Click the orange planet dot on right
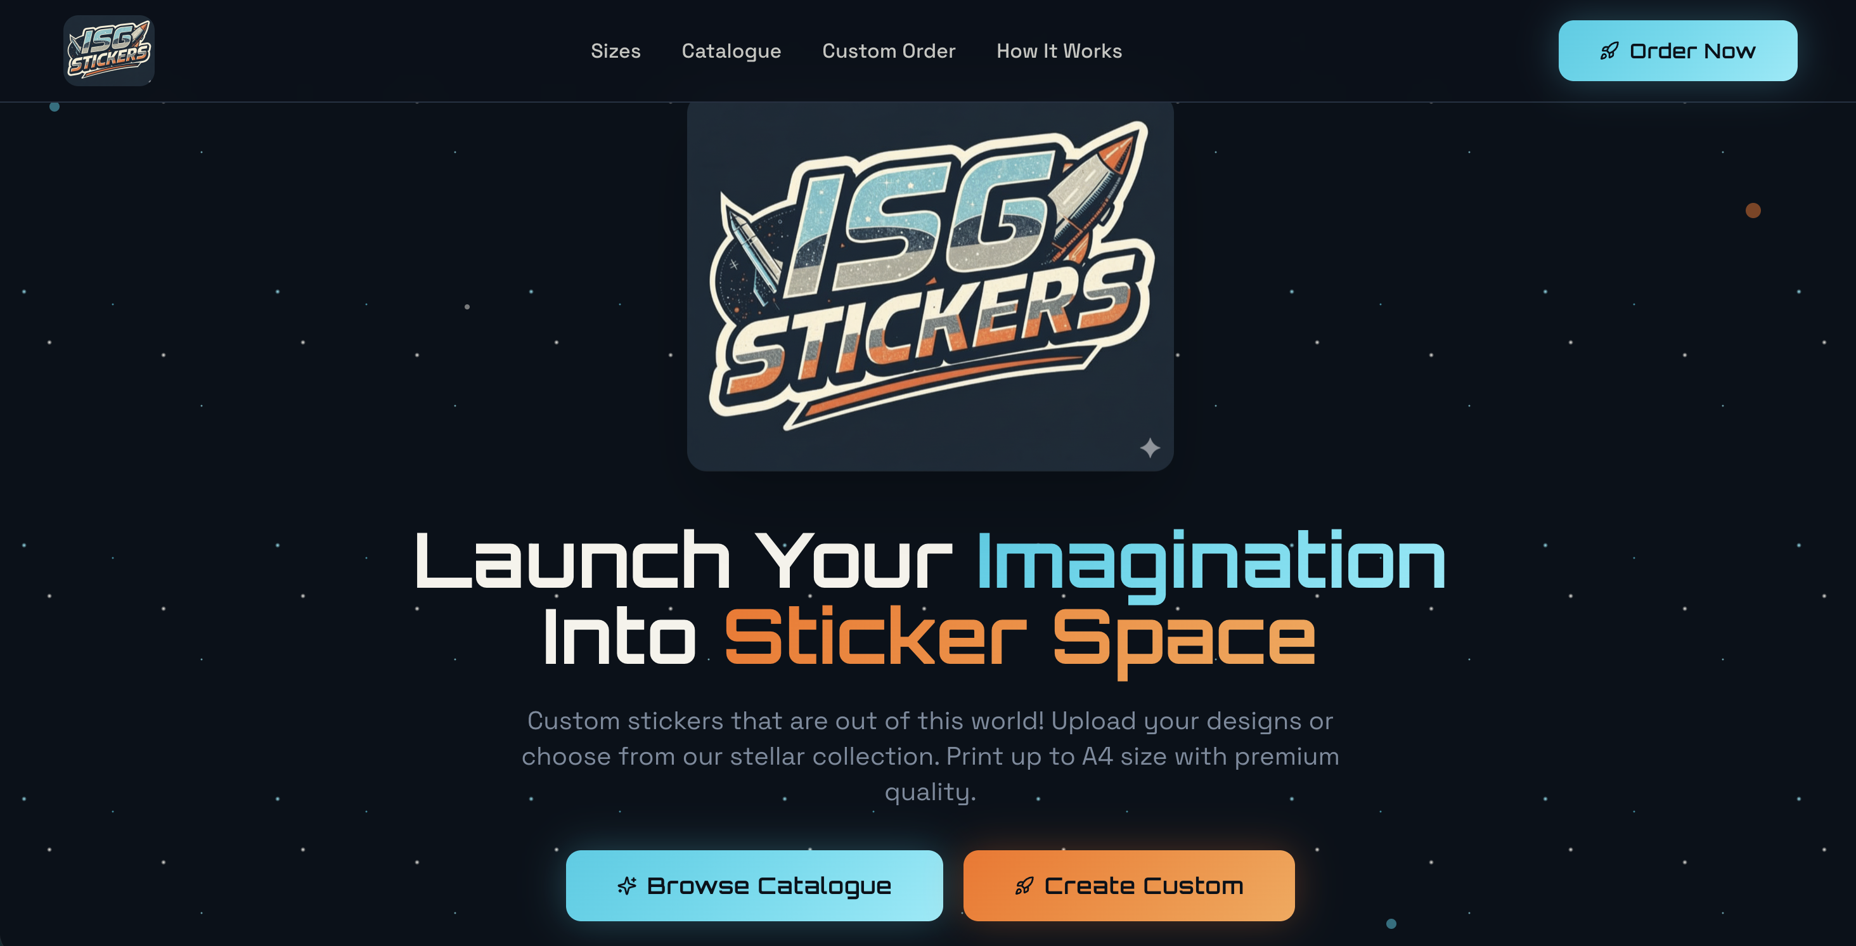1856x946 pixels. point(1753,211)
